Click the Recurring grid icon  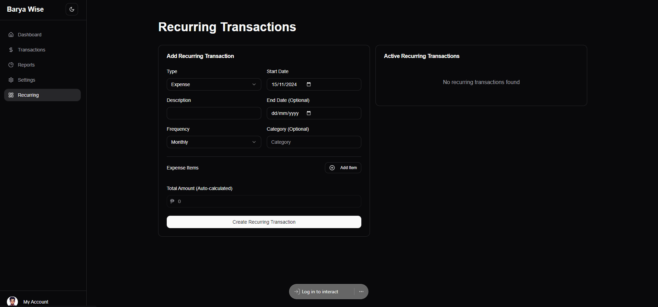tap(11, 95)
